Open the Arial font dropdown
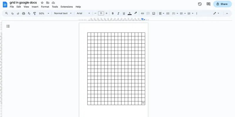The width and height of the screenshot is (235, 117). tap(83, 13)
